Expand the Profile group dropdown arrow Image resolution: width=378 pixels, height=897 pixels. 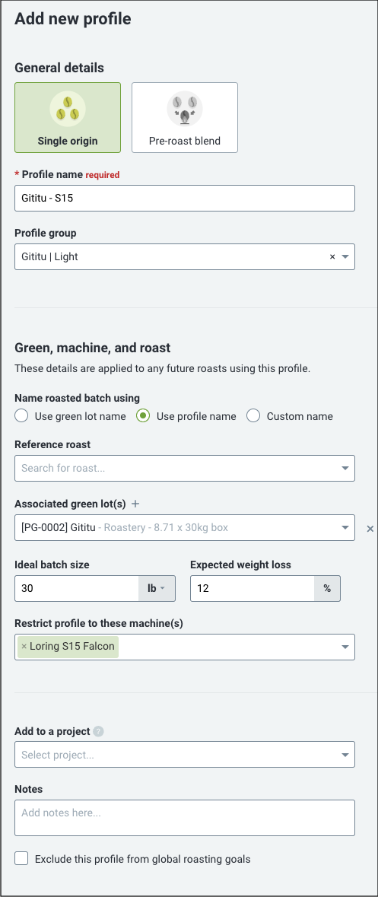click(345, 257)
